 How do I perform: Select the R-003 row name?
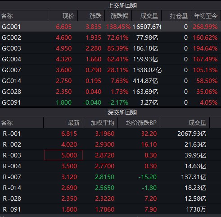coord(12,155)
